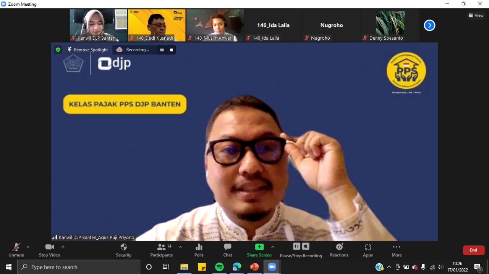Expand share options arrow beside Share Screen
Viewport: 489px width, 274px height.
tap(273, 247)
